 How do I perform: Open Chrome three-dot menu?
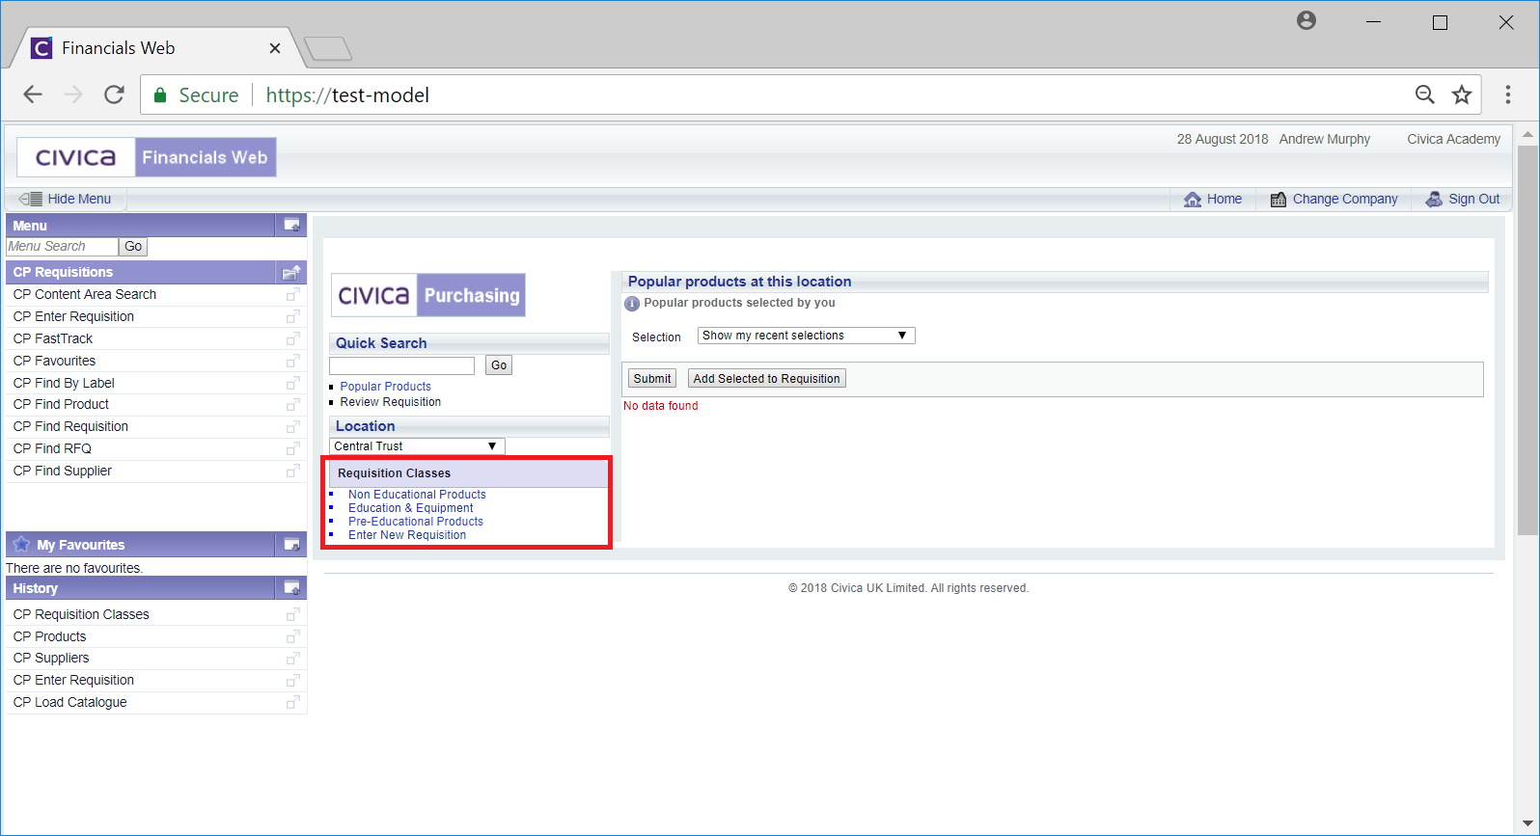click(x=1508, y=94)
